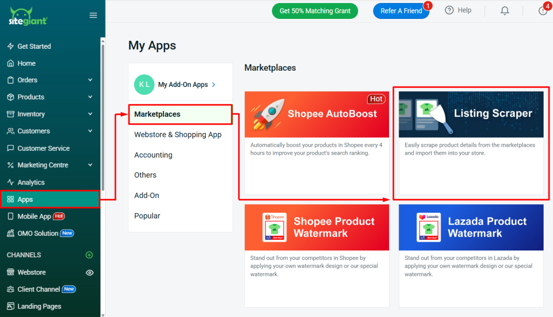Viewport: 553px width, 317px height.
Task: Click Get 50% Matching Grant button
Action: 315,11
